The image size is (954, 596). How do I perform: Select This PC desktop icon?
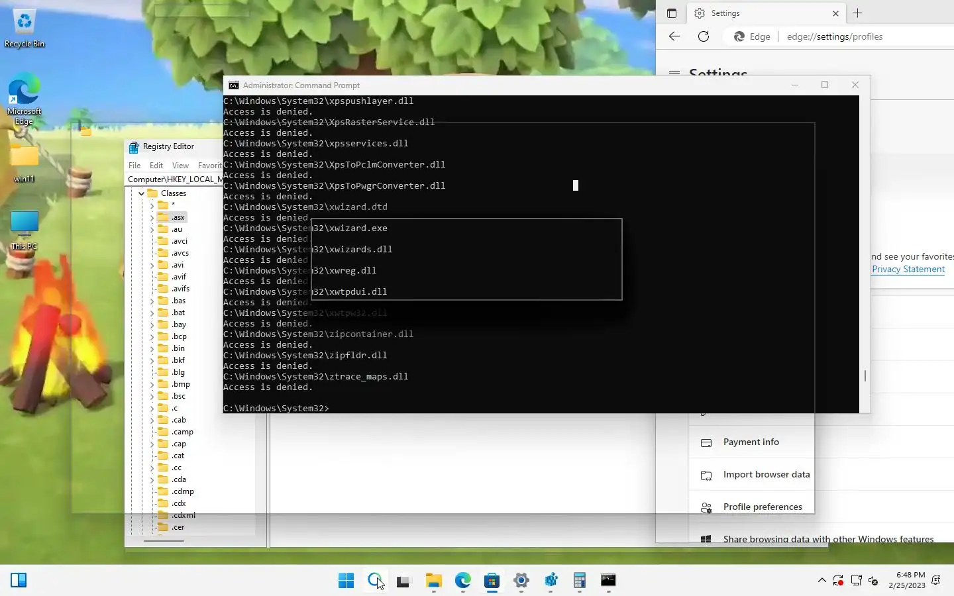pos(25,230)
